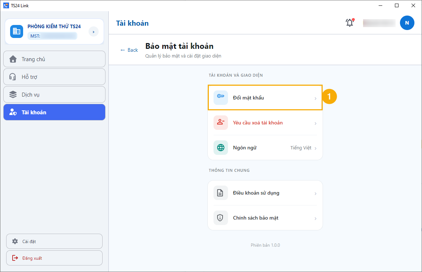
Task: Open Yêu cầu xoá tài khoản row
Action: pyautogui.click(x=265, y=123)
